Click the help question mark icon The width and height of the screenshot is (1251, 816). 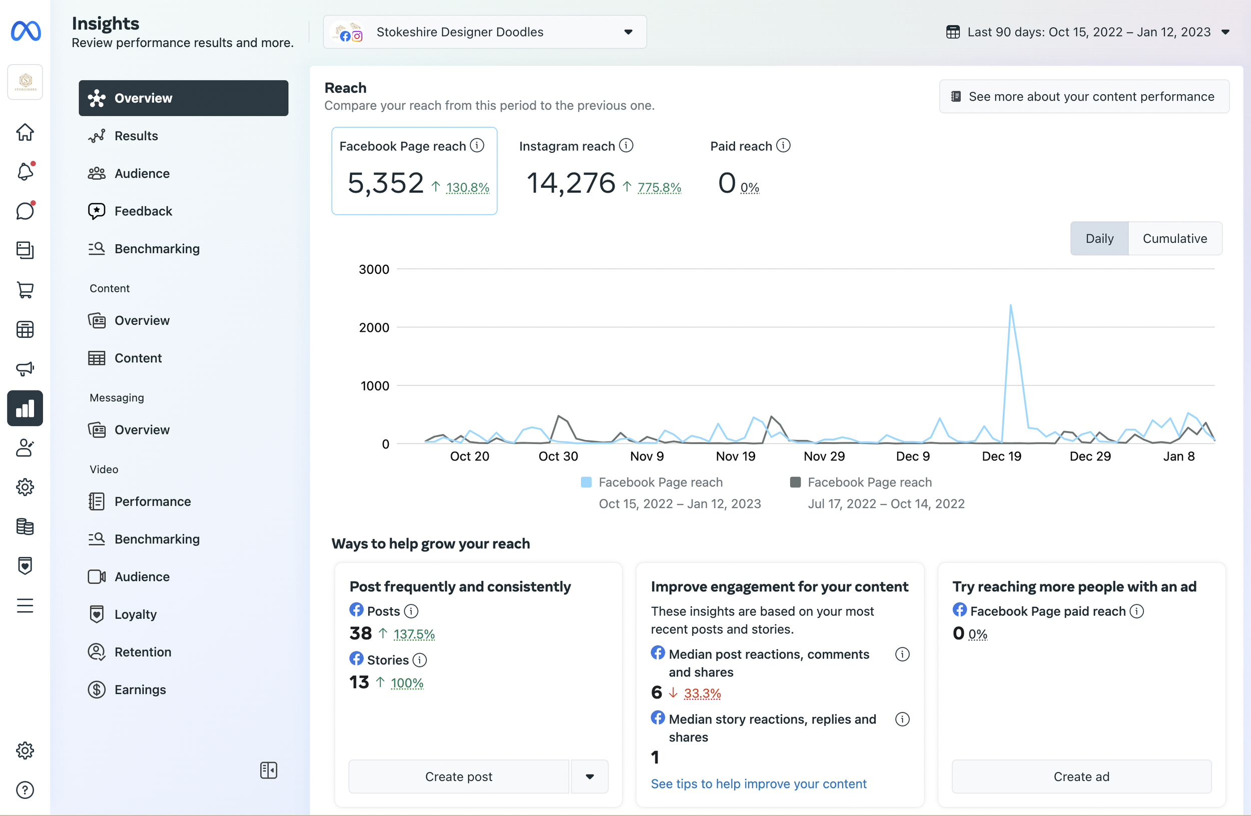click(x=25, y=789)
